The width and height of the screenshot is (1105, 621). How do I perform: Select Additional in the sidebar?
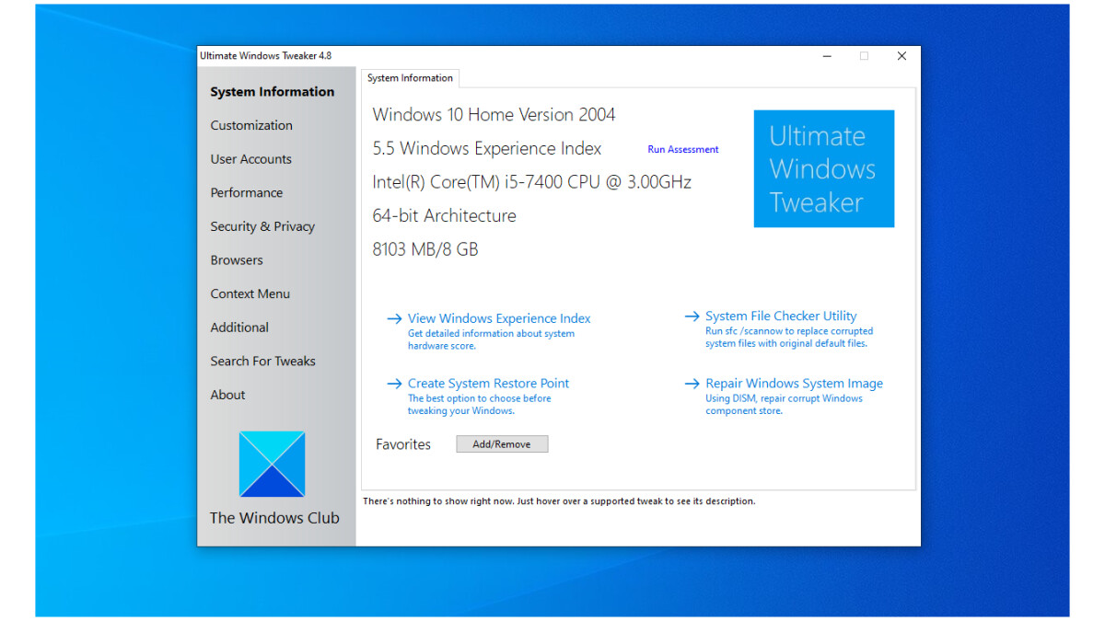pos(239,328)
